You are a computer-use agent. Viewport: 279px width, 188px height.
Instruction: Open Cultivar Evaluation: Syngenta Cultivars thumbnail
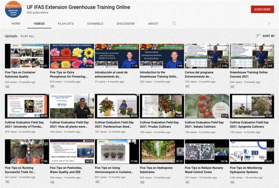pos(252,106)
